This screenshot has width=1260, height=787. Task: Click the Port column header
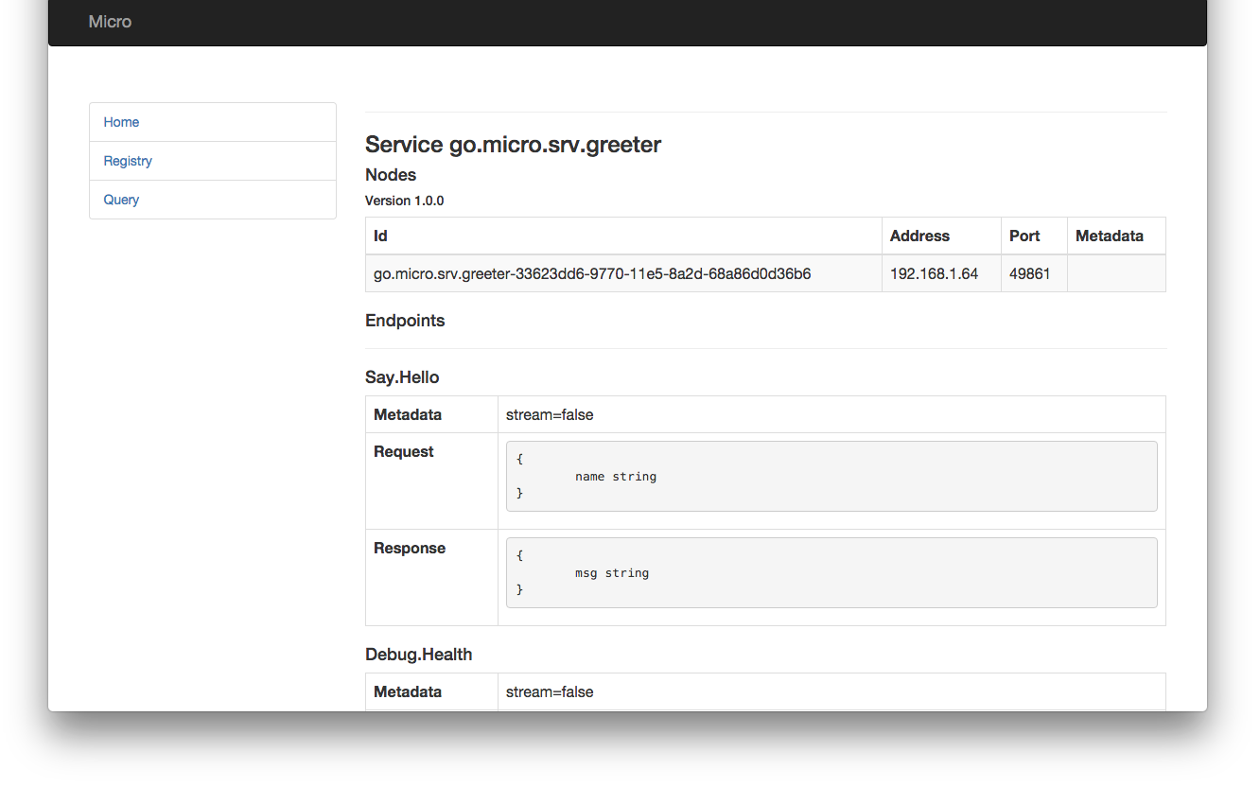coord(1034,236)
